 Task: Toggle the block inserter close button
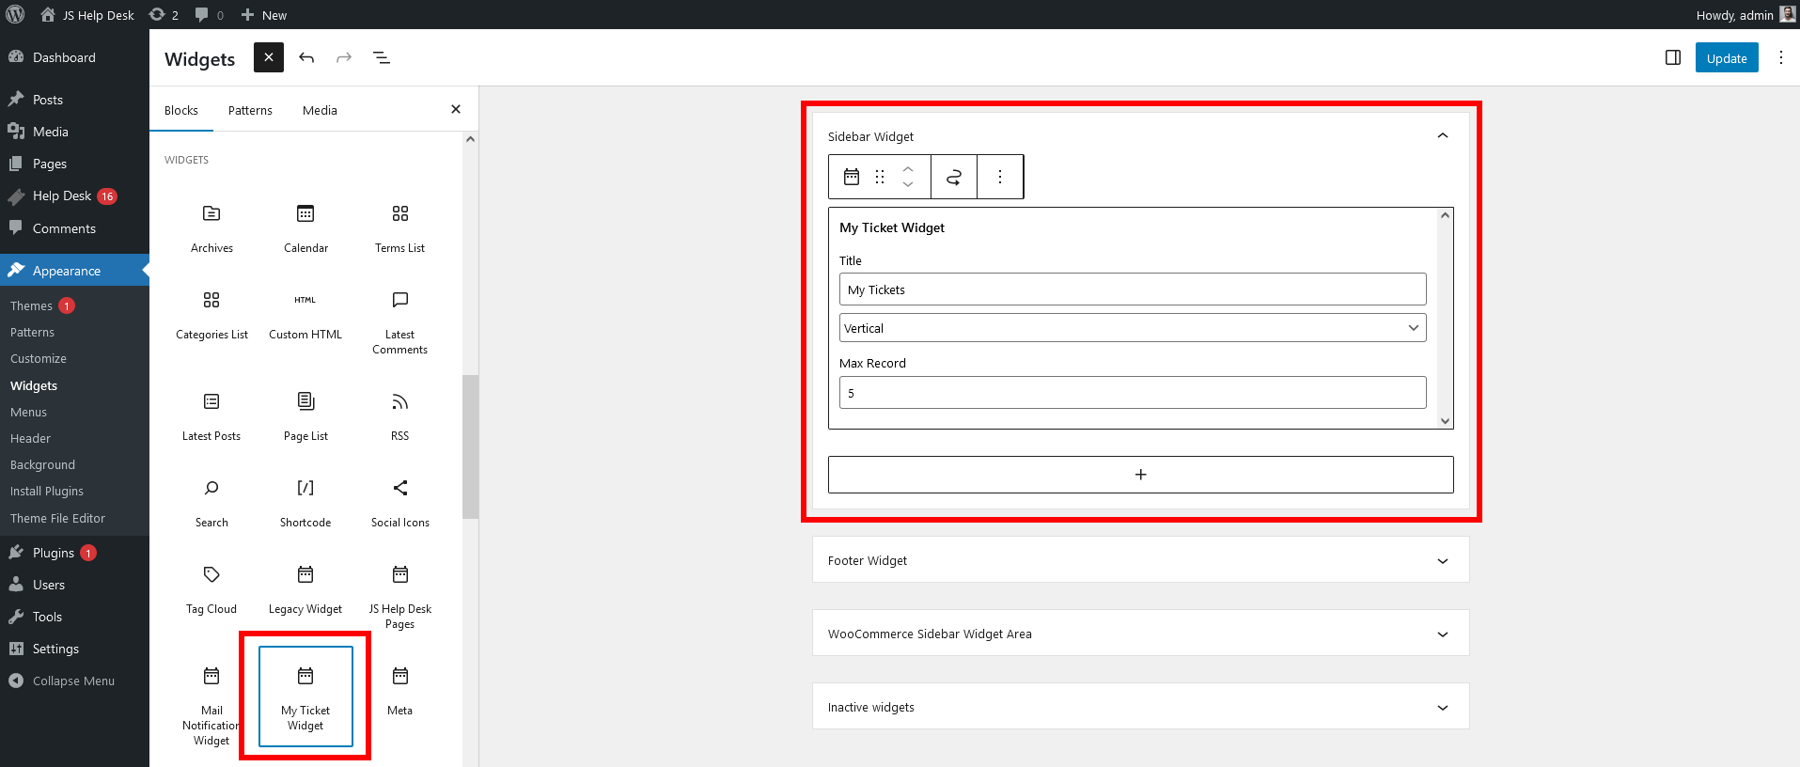[269, 58]
